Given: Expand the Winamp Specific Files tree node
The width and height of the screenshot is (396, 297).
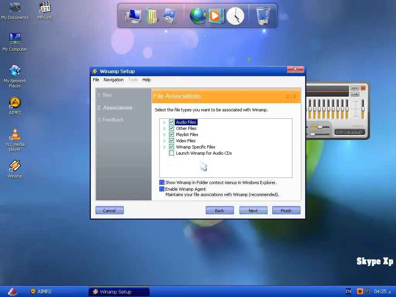Looking at the screenshot, I should coord(164,147).
